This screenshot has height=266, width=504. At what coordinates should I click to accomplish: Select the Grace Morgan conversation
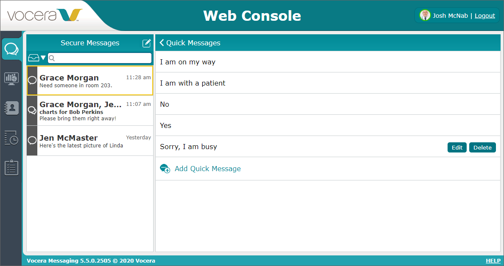[90, 82]
